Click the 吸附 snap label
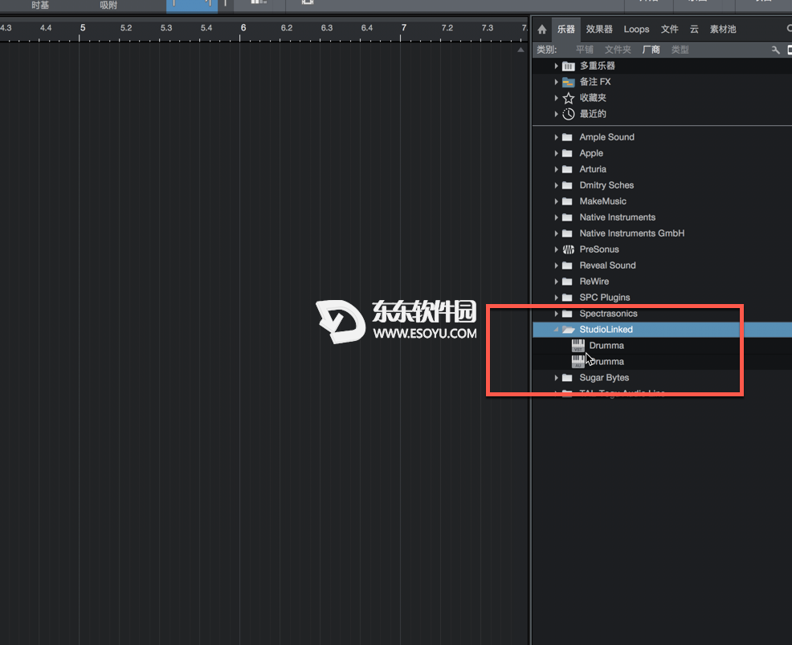 (x=108, y=5)
